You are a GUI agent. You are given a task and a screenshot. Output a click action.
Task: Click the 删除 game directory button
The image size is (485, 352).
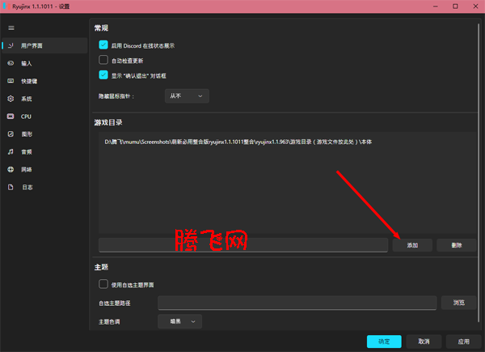[x=456, y=245]
